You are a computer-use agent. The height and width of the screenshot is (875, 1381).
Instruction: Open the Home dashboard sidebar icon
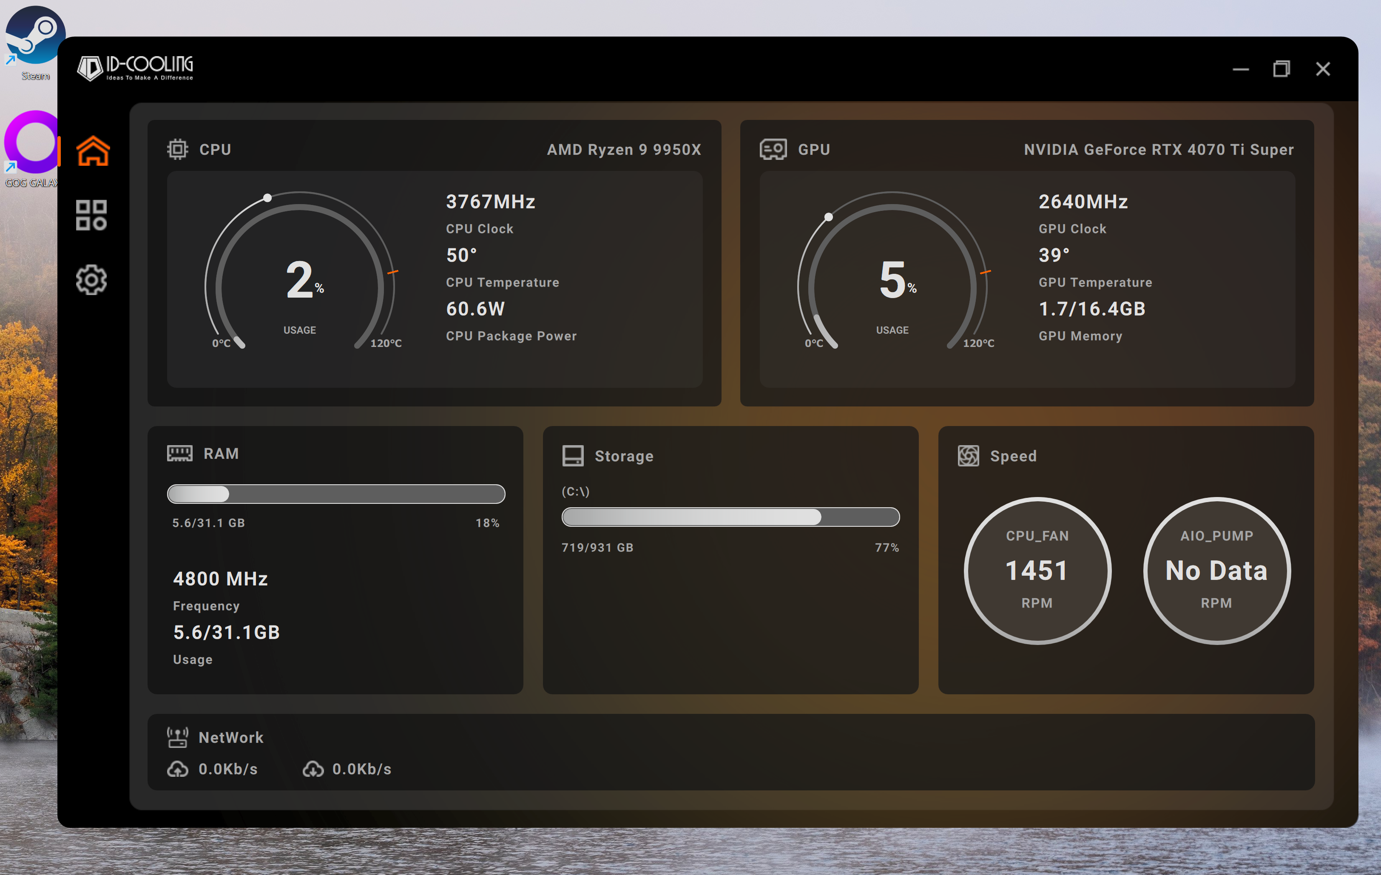pos(92,151)
